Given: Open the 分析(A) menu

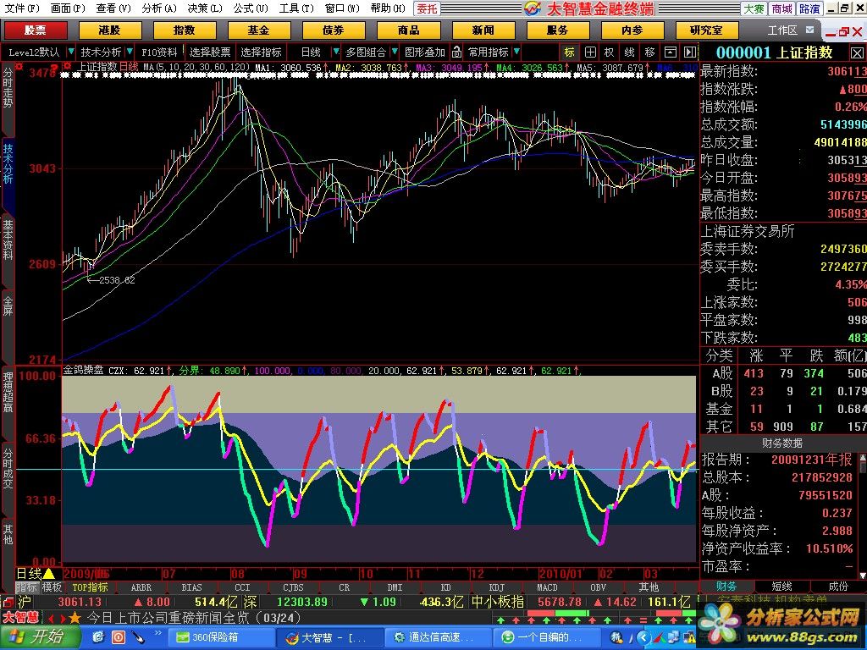Looking at the screenshot, I should tap(159, 8).
